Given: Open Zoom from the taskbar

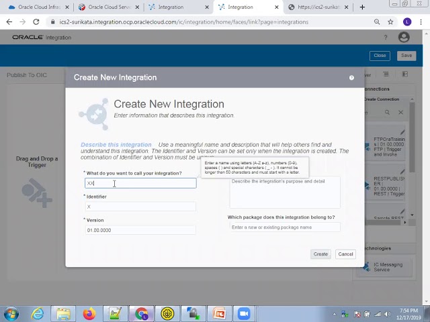Looking at the screenshot, I should pyautogui.click(x=244, y=314).
